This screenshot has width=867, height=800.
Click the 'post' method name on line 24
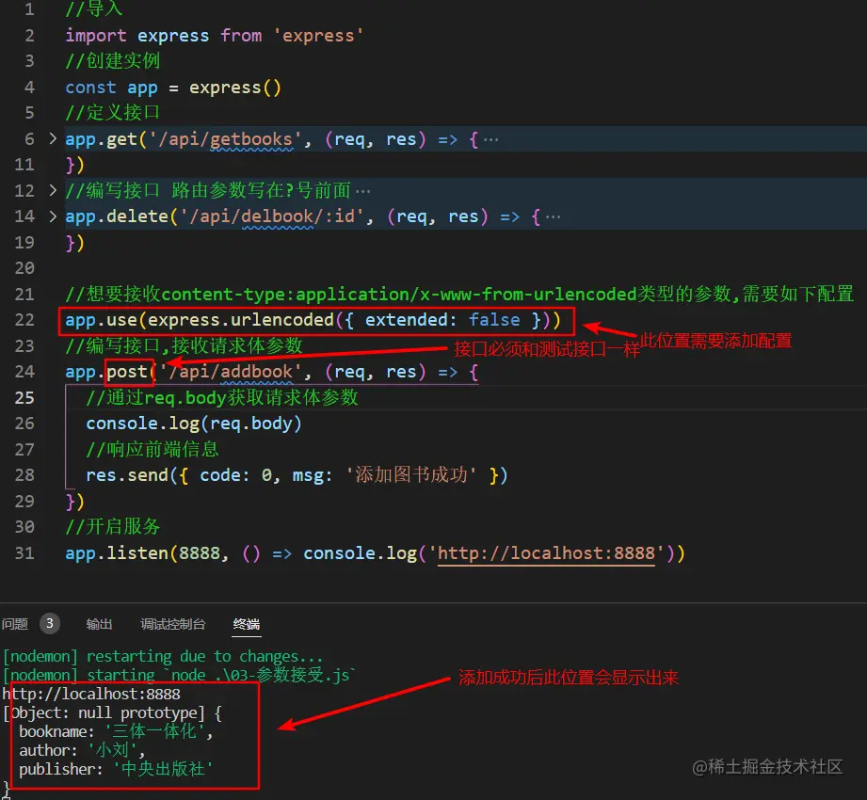(x=127, y=372)
